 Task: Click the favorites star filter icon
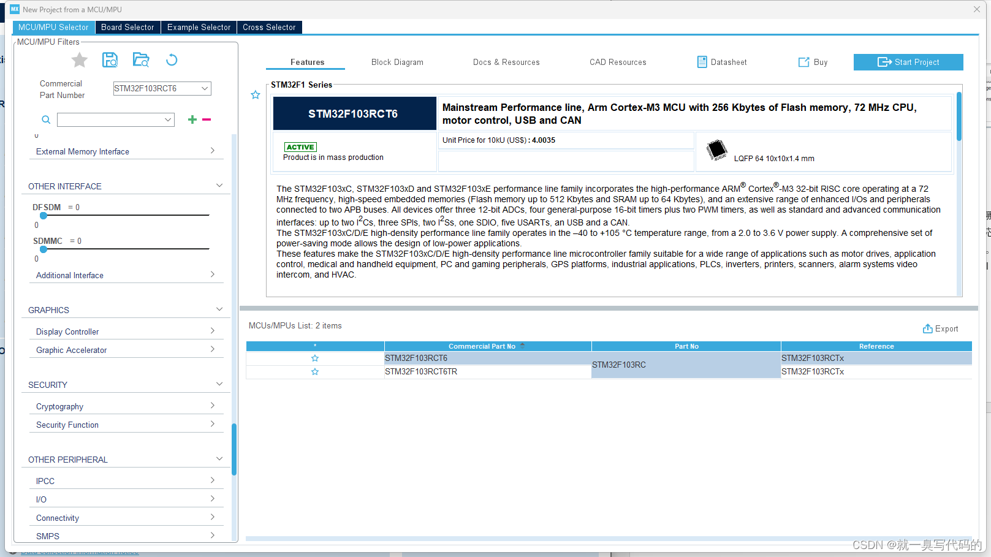80,60
